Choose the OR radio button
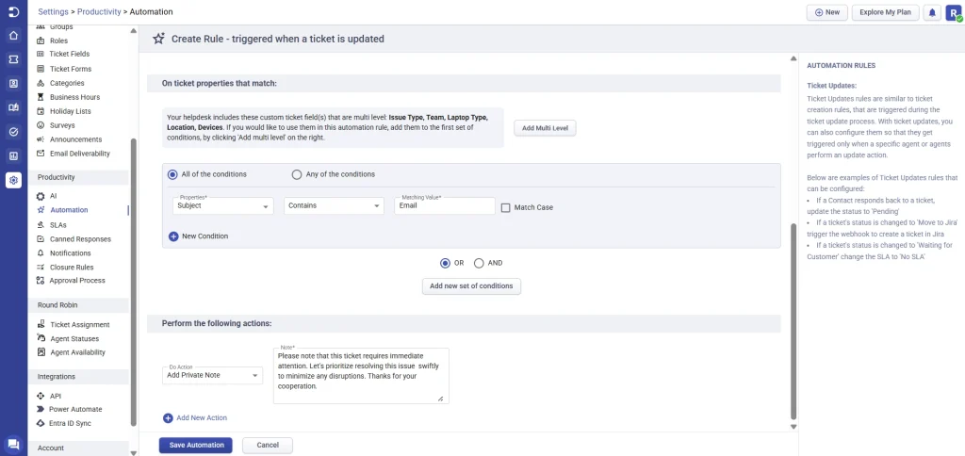 pos(445,263)
